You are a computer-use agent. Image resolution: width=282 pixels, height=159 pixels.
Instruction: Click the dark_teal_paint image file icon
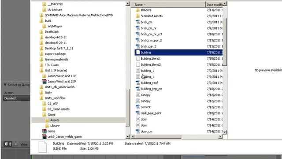tap(138, 113)
